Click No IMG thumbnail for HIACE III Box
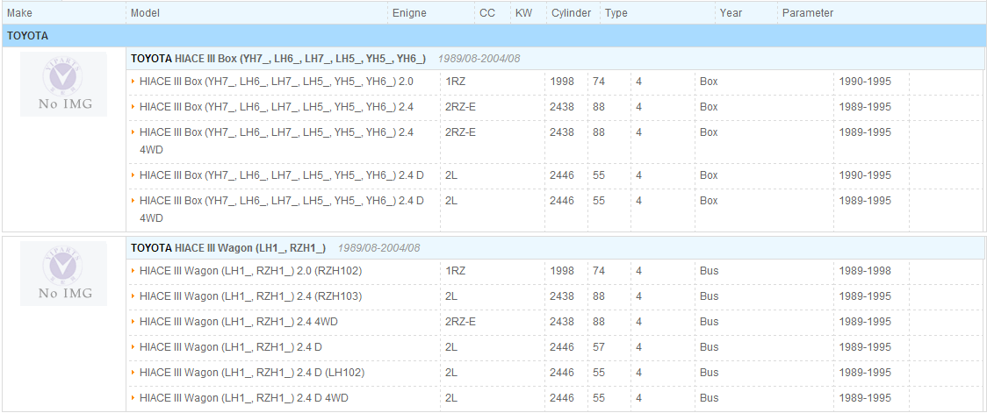The width and height of the screenshot is (987, 413). (63, 84)
